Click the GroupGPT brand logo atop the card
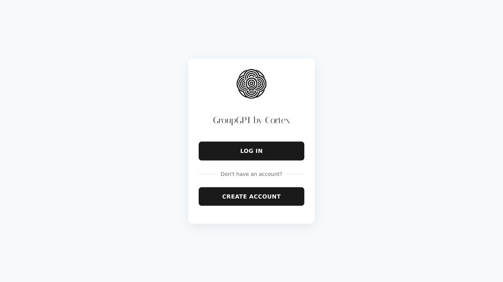Screen dimensions: 503x282 [x=251, y=84]
